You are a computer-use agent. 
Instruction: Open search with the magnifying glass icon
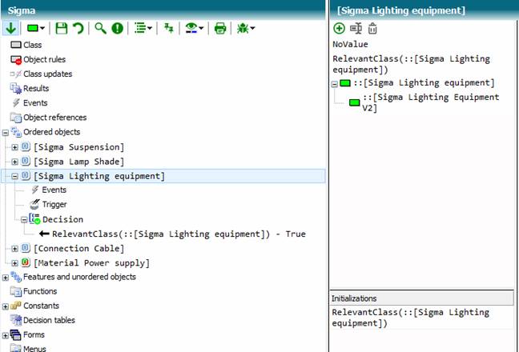pyautogui.click(x=100, y=28)
